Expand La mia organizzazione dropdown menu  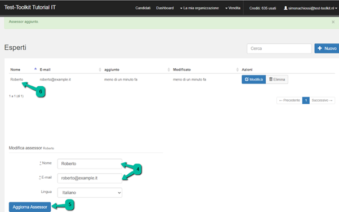click(199, 8)
